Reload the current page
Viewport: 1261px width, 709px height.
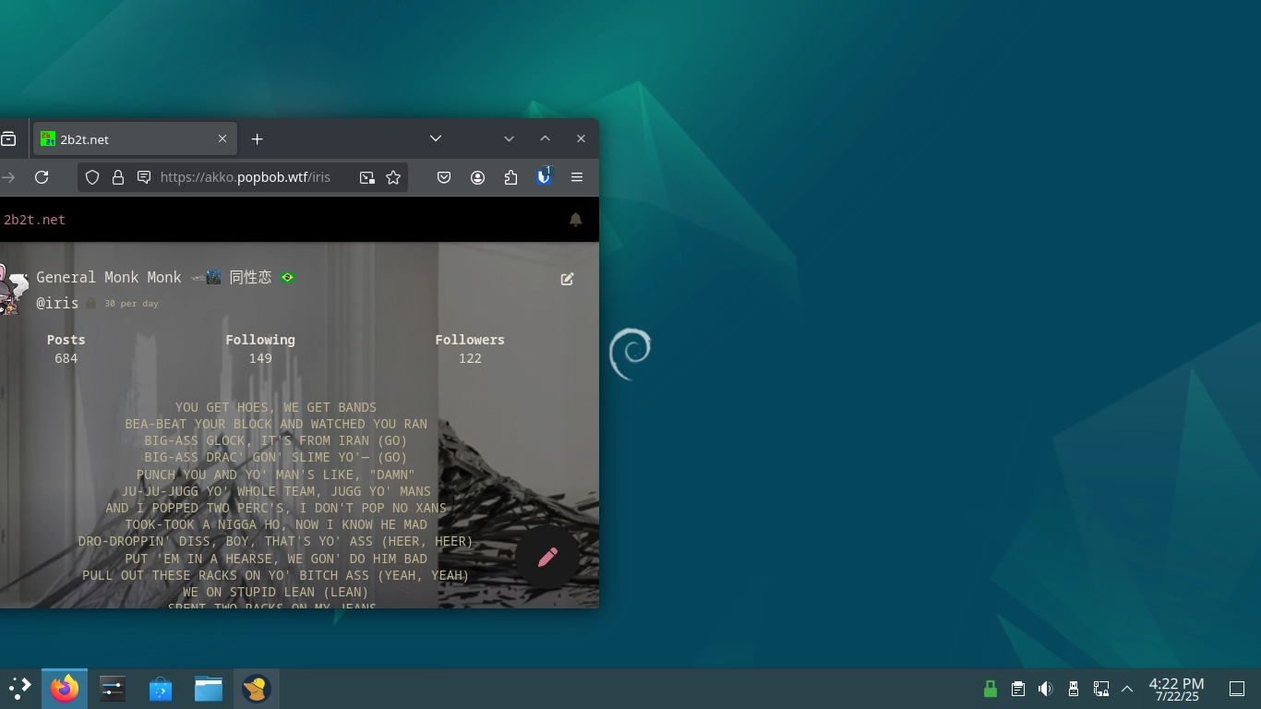(42, 177)
